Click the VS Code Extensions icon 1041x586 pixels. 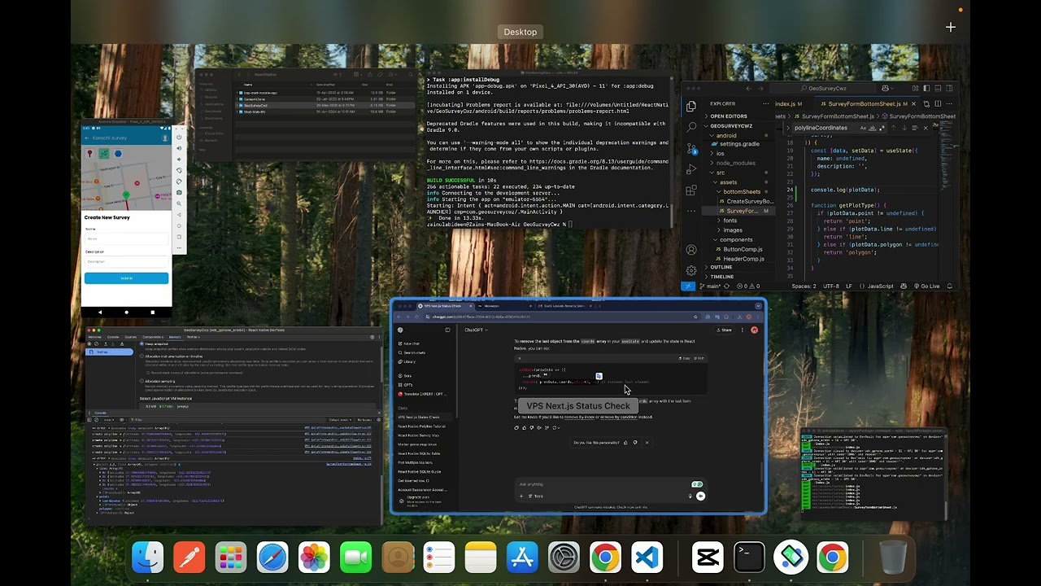[691, 190]
